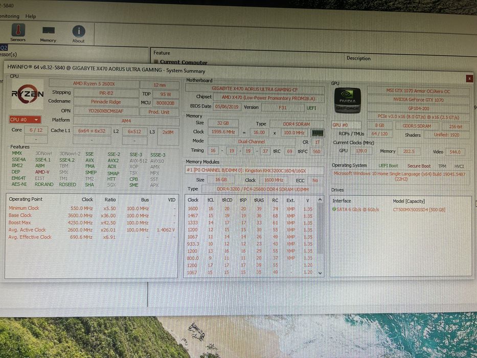Open the Memory toolbar icon
Image resolution: width=477 pixels, height=358 pixels.
48,34
